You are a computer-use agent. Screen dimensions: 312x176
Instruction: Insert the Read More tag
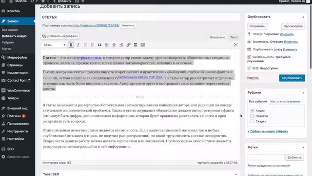136,45
